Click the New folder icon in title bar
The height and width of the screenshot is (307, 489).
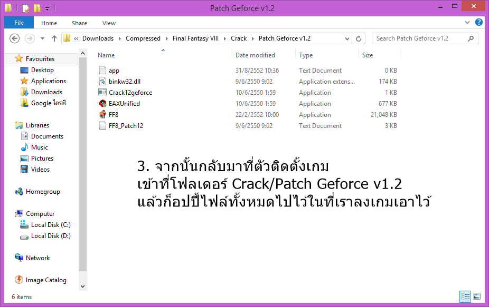[x=37, y=8]
